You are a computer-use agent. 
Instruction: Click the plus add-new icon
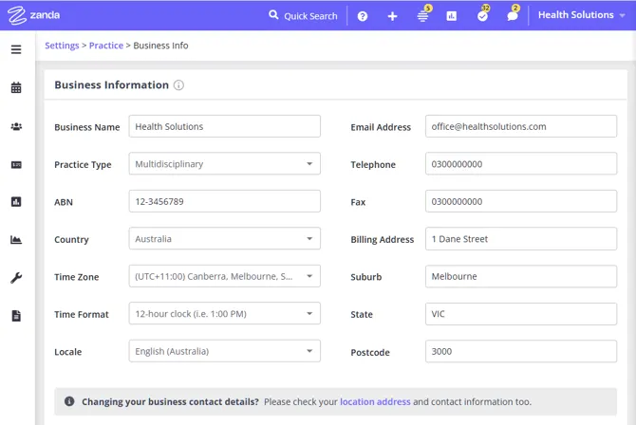392,16
